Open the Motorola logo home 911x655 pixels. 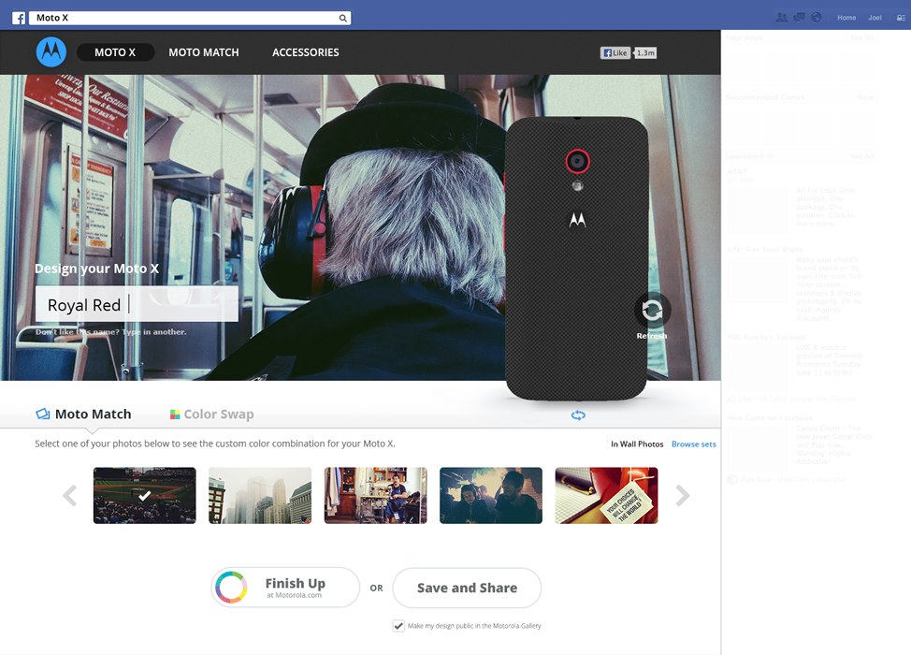(51, 52)
